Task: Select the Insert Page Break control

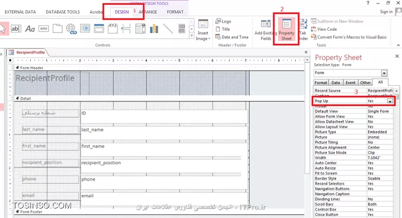Action: pyautogui.click(x=126, y=28)
